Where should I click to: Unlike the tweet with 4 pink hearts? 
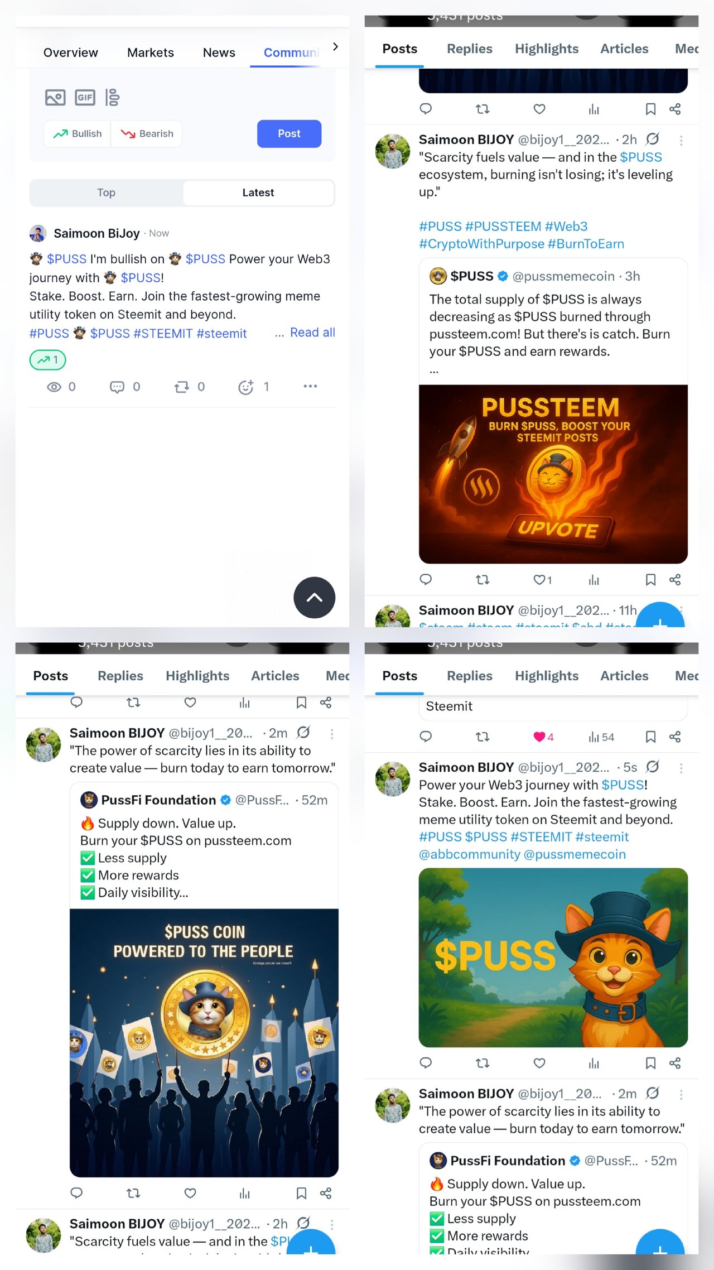[543, 737]
